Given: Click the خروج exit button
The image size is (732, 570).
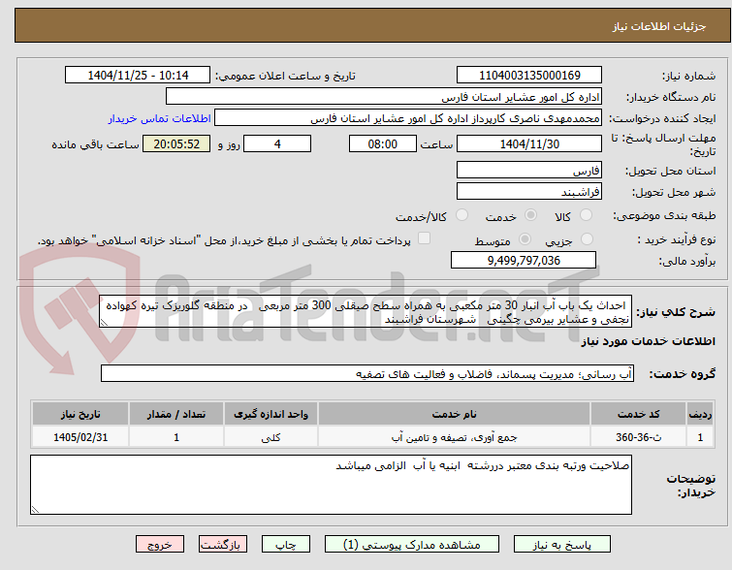Looking at the screenshot, I should [x=160, y=545].
